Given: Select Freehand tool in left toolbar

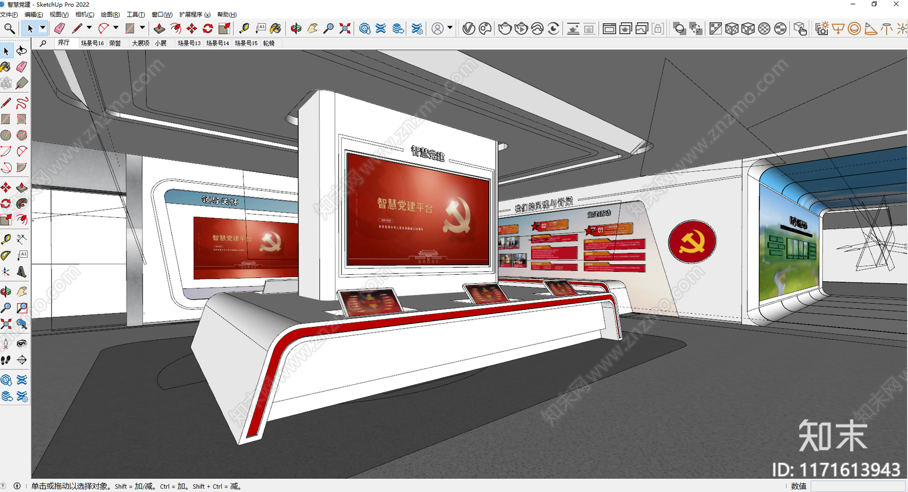Looking at the screenshot, I should 22,103.
